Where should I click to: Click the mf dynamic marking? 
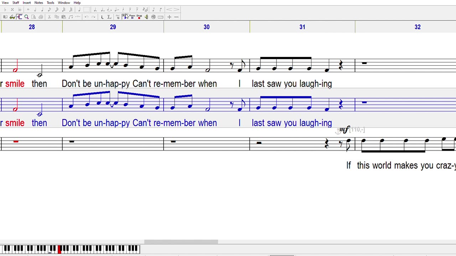[344, 130]
